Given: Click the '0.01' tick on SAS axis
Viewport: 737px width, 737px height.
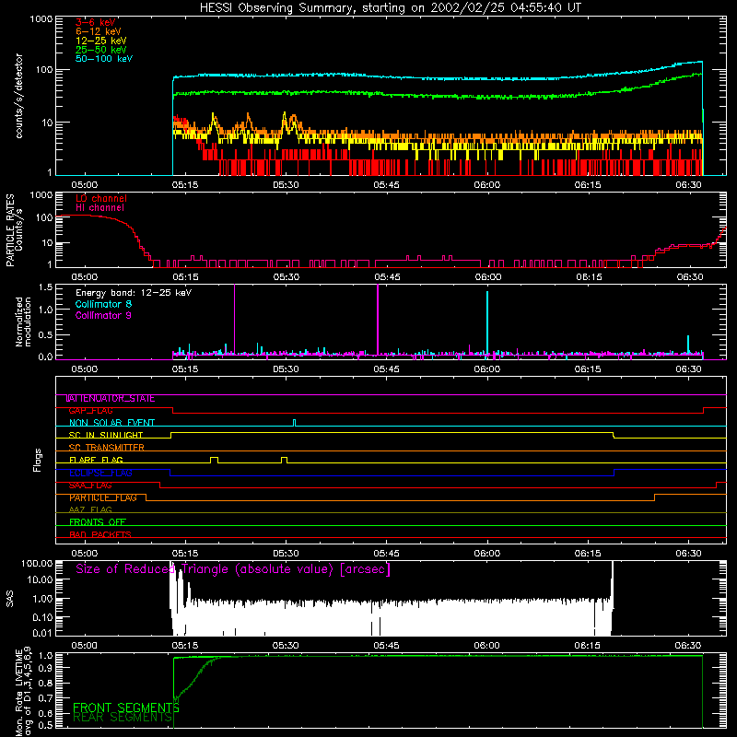Looking at the screenshot, I should coord(42,633).
